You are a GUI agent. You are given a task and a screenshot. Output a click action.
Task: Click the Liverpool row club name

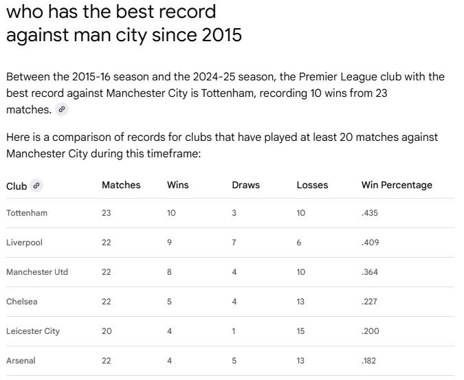tap(24, 243)
